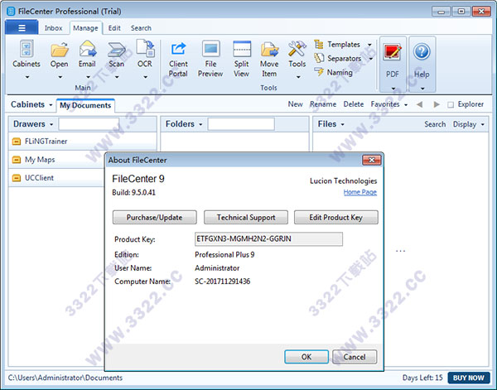Open Tools wrench and hammer icon

[297, 49]
